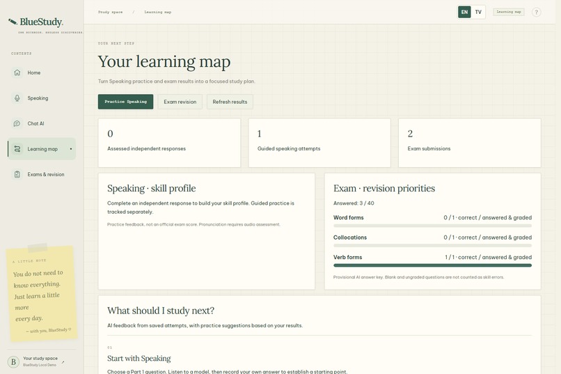Open Speaking from the sidebar menu

point(42,98)
